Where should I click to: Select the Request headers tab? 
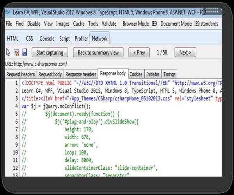tap(21, 74)
